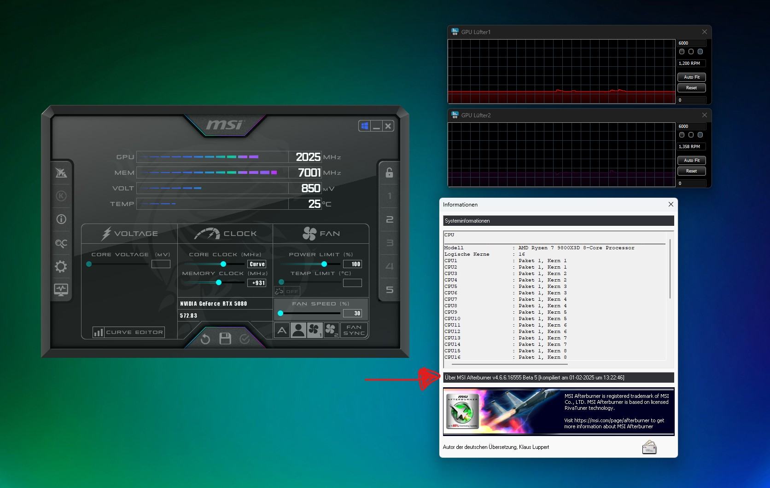Click the 'AMD Ryzen 7 9800X3D' model text
The width and height of the screenshot is (770, 488).
(x=576, y=248)
